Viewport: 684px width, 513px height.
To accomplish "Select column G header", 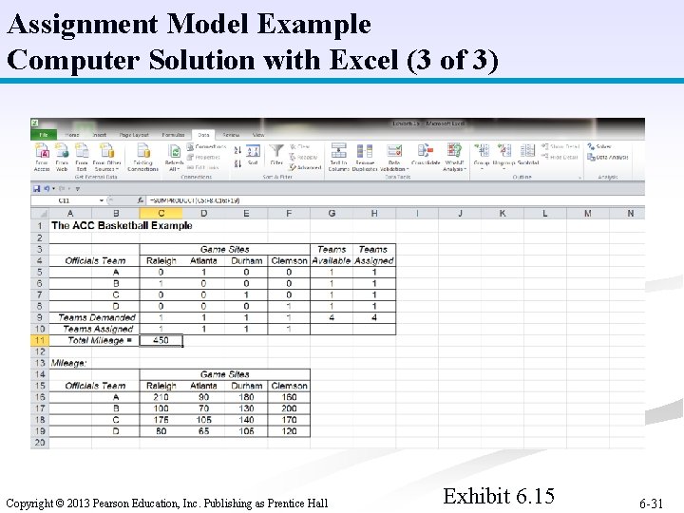I will tap(332, 214).
